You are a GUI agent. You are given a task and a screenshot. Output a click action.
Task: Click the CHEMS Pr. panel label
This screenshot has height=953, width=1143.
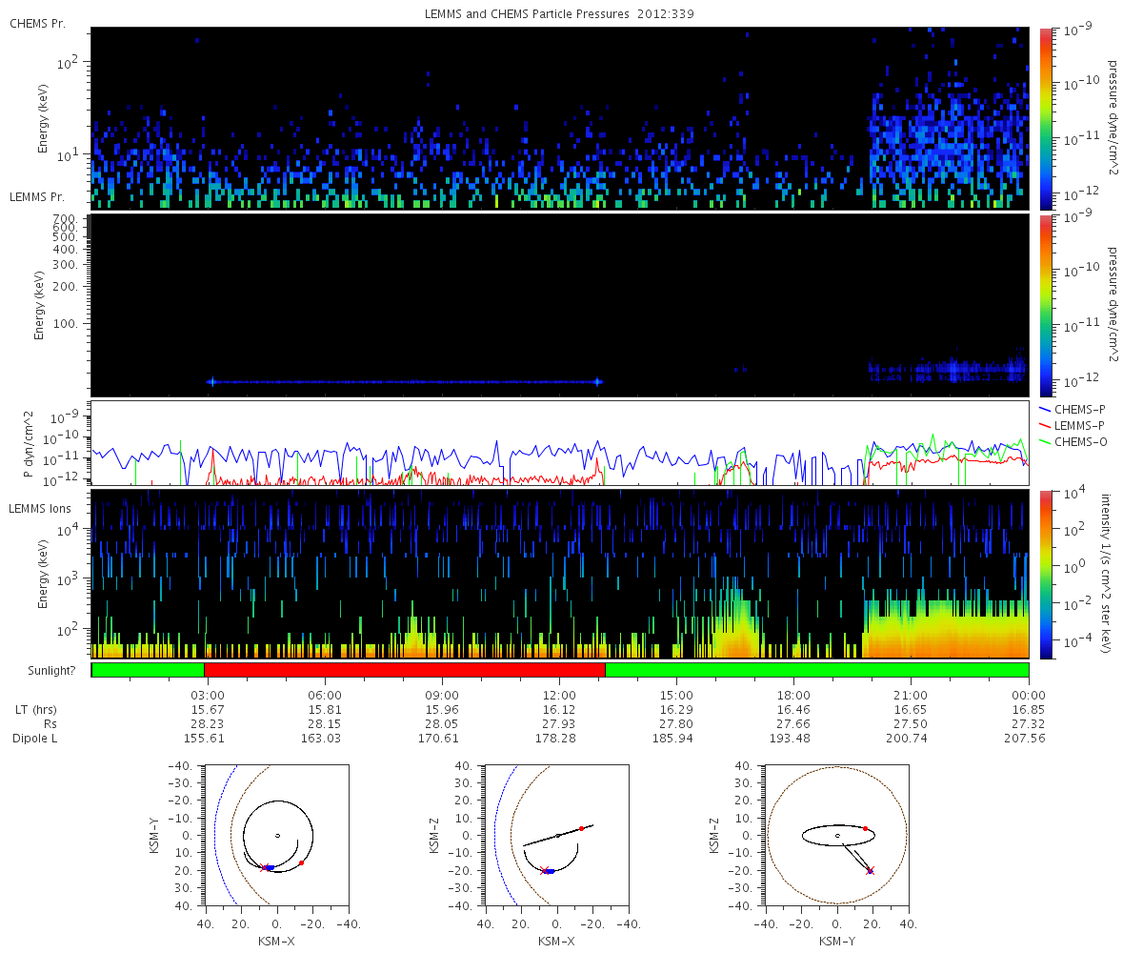37,23
